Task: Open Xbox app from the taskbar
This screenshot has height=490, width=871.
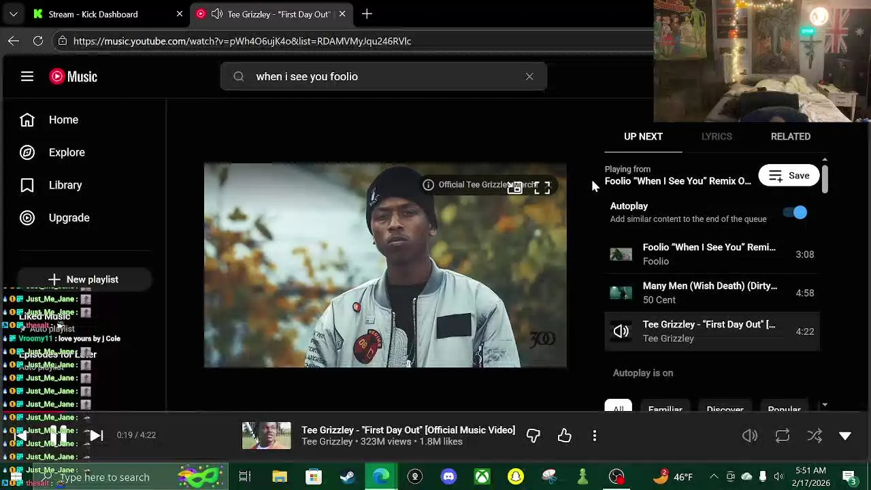Action: point(482,476)
